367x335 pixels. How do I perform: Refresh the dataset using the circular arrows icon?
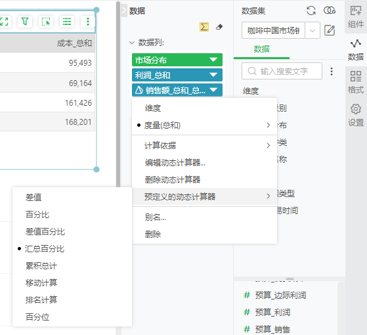pyautogui.click(x=311, y=11)
